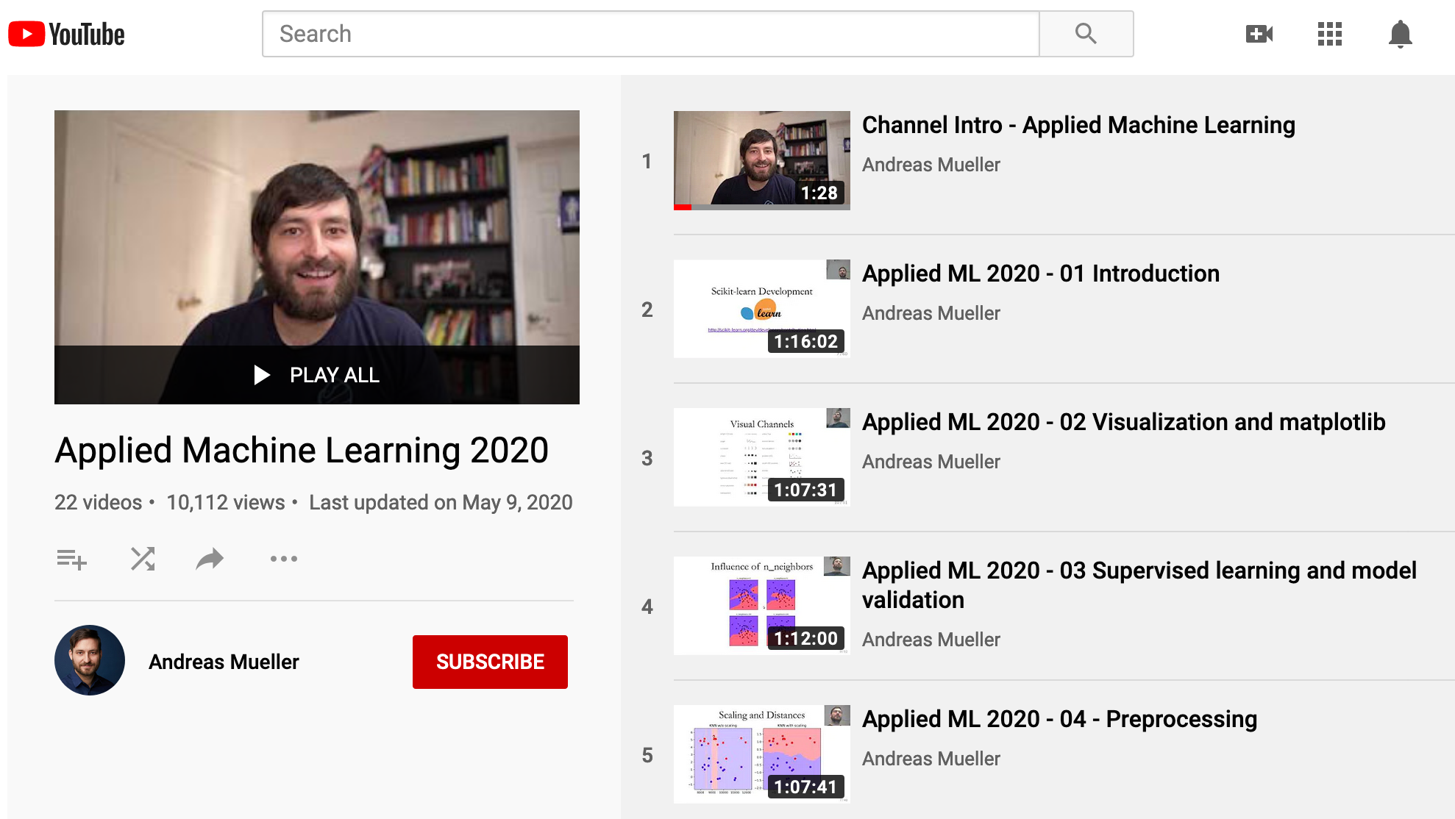The height and width of the screenshot is (819, 1455).
Task: Click red progress bar on Channel Intro thumbnail
Action: click(x=682, y=207)
